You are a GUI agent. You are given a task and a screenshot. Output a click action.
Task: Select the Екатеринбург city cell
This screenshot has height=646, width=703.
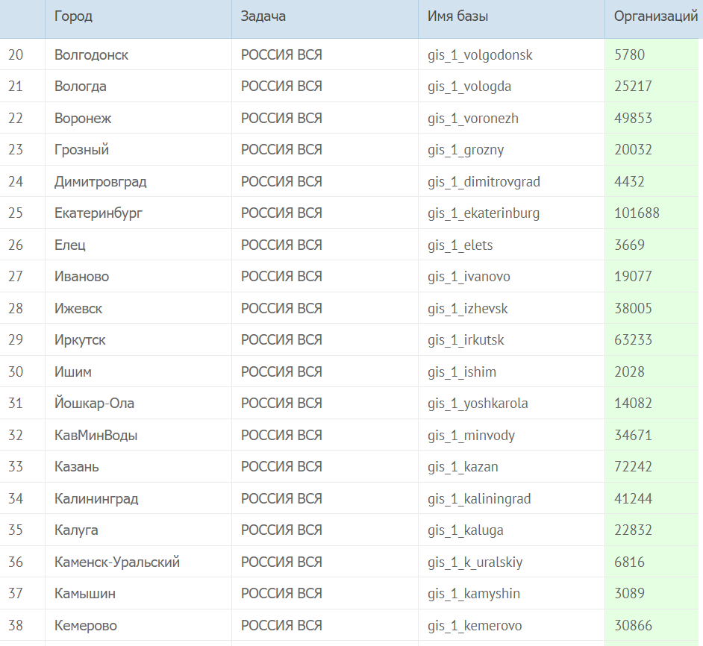[98, 213]
